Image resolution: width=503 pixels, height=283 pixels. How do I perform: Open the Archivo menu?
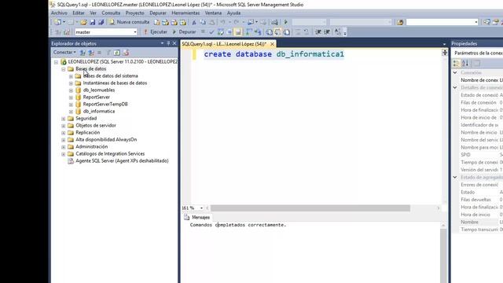[60, 13]
